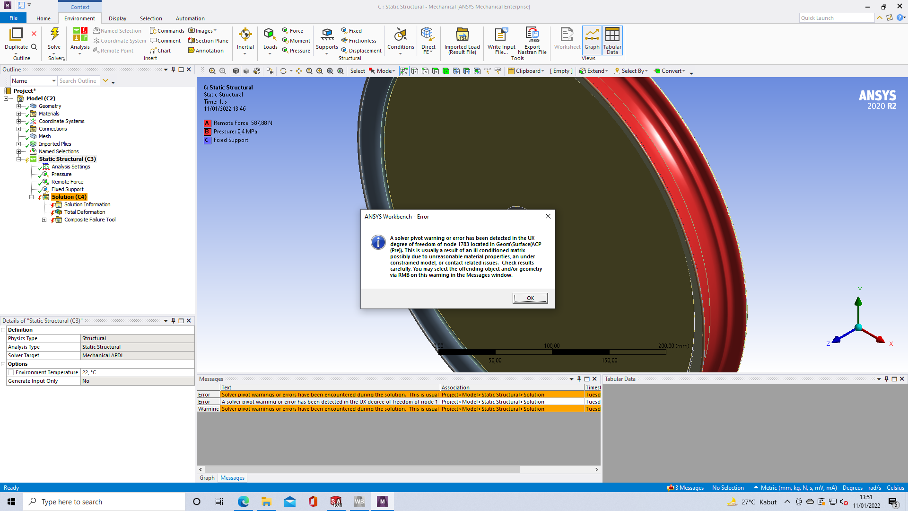Collapse the Solution (C4) tree node
The image size is (908, 511).
32,197
